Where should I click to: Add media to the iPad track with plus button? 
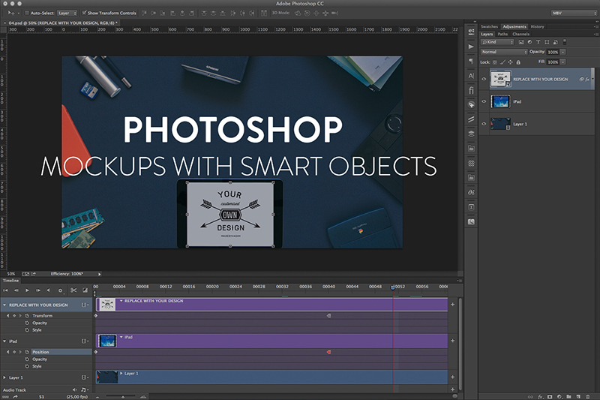tap(452, 340)
